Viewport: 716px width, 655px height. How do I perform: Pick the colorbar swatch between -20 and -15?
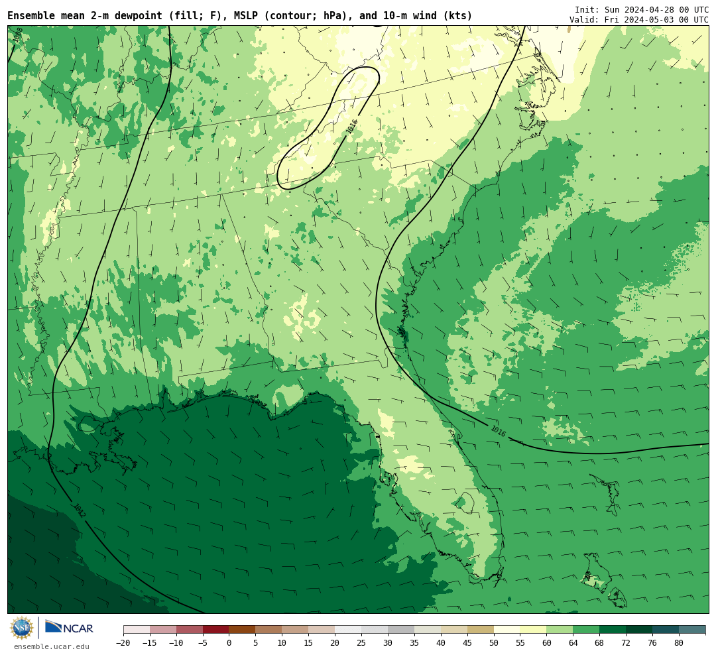coord(137,629)
